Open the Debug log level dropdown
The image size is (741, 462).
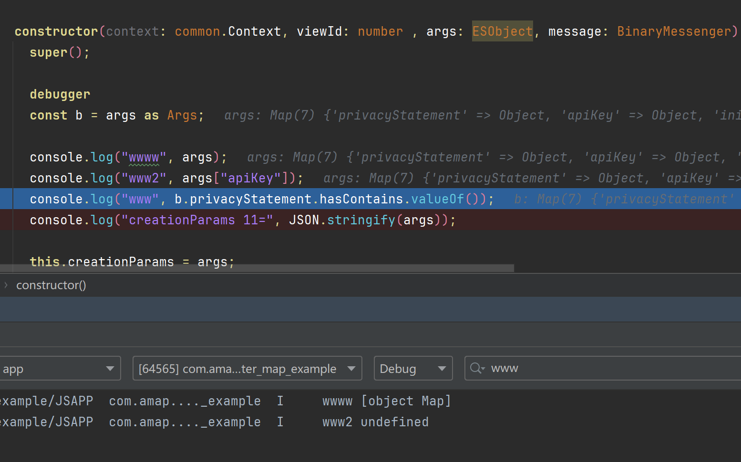click(x=413, y=368)
